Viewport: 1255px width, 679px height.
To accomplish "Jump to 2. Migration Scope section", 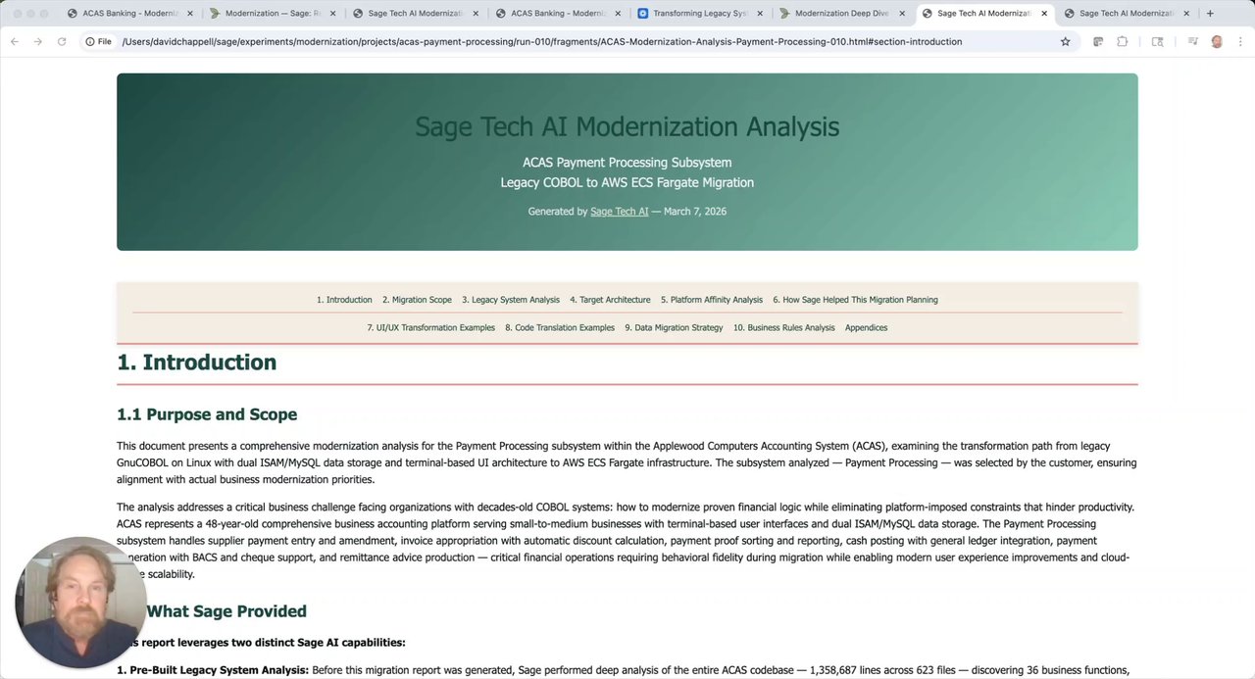I will pos(417,300).
